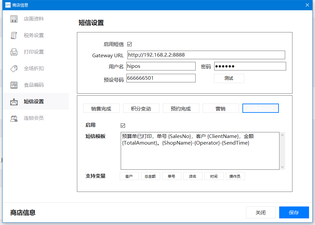
Task: Insert the 时间 variable
Action: (214, 176)
